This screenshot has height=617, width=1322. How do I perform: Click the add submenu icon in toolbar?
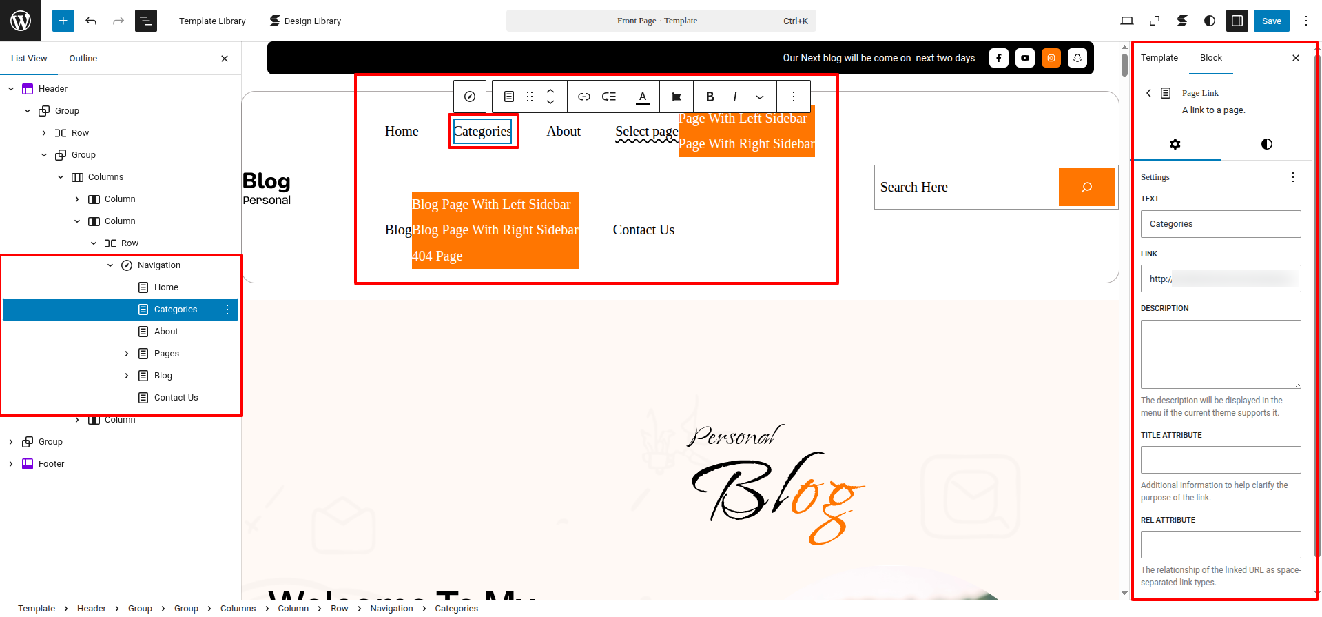pos(609,97)
